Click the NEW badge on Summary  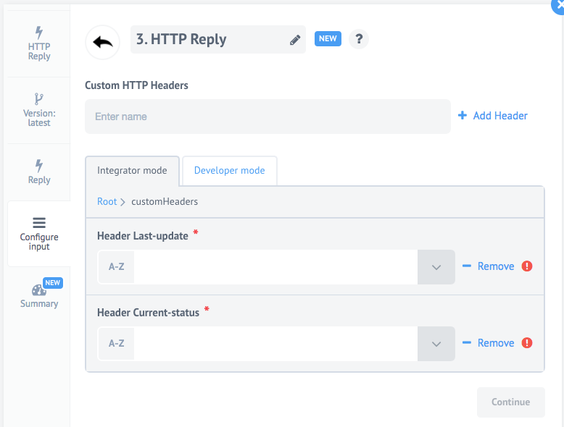point(52,283)
